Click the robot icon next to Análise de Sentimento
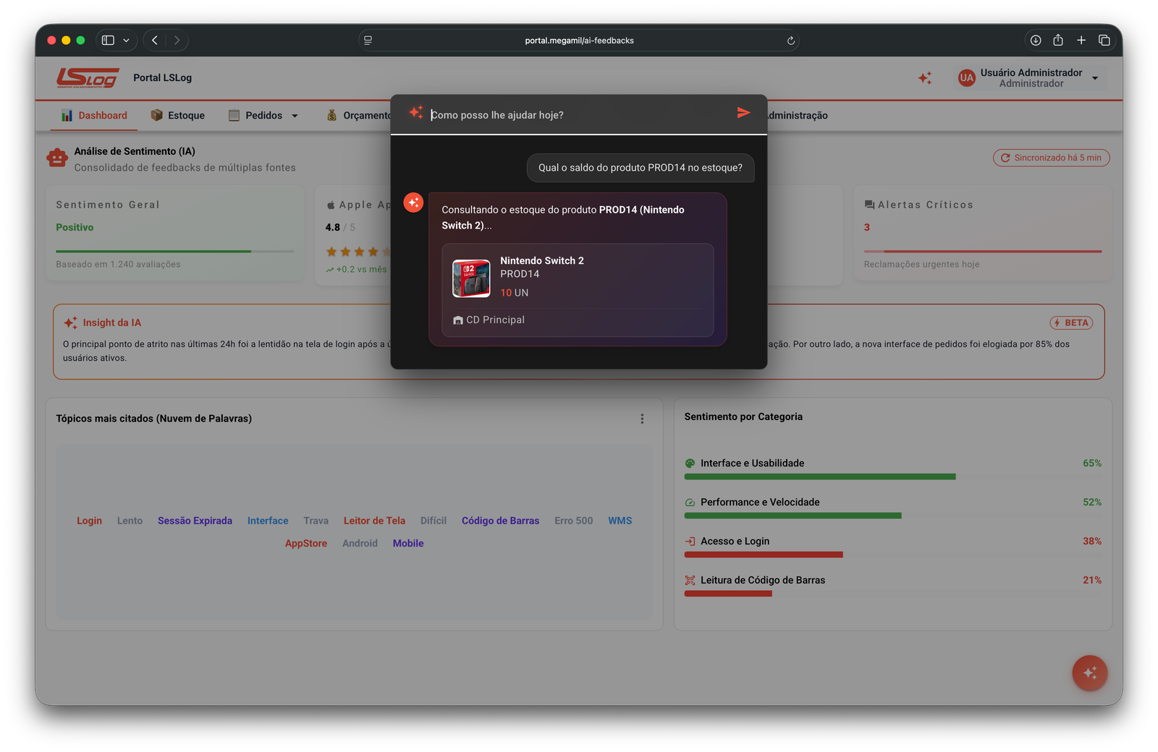This screenshot has height=752, width=1158. pos(57,158)
